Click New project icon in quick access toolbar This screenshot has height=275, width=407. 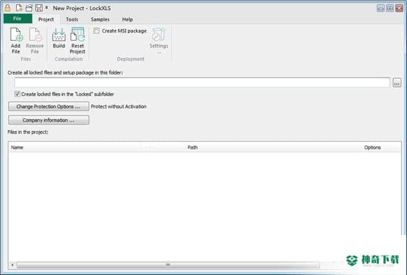click(x=19, y=8)
